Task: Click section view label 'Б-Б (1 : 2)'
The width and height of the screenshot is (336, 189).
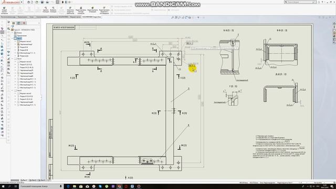Action: pyautogui.click(x=228, y=30)
